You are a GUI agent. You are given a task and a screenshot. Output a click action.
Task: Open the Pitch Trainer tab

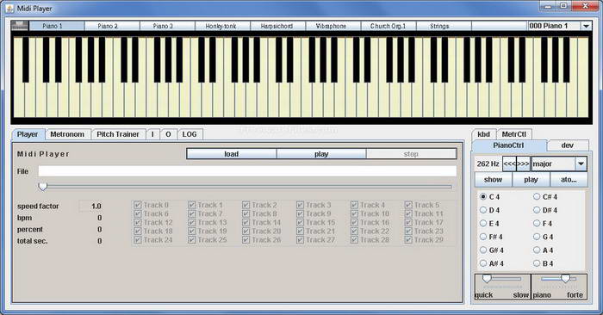coord(118,134)
